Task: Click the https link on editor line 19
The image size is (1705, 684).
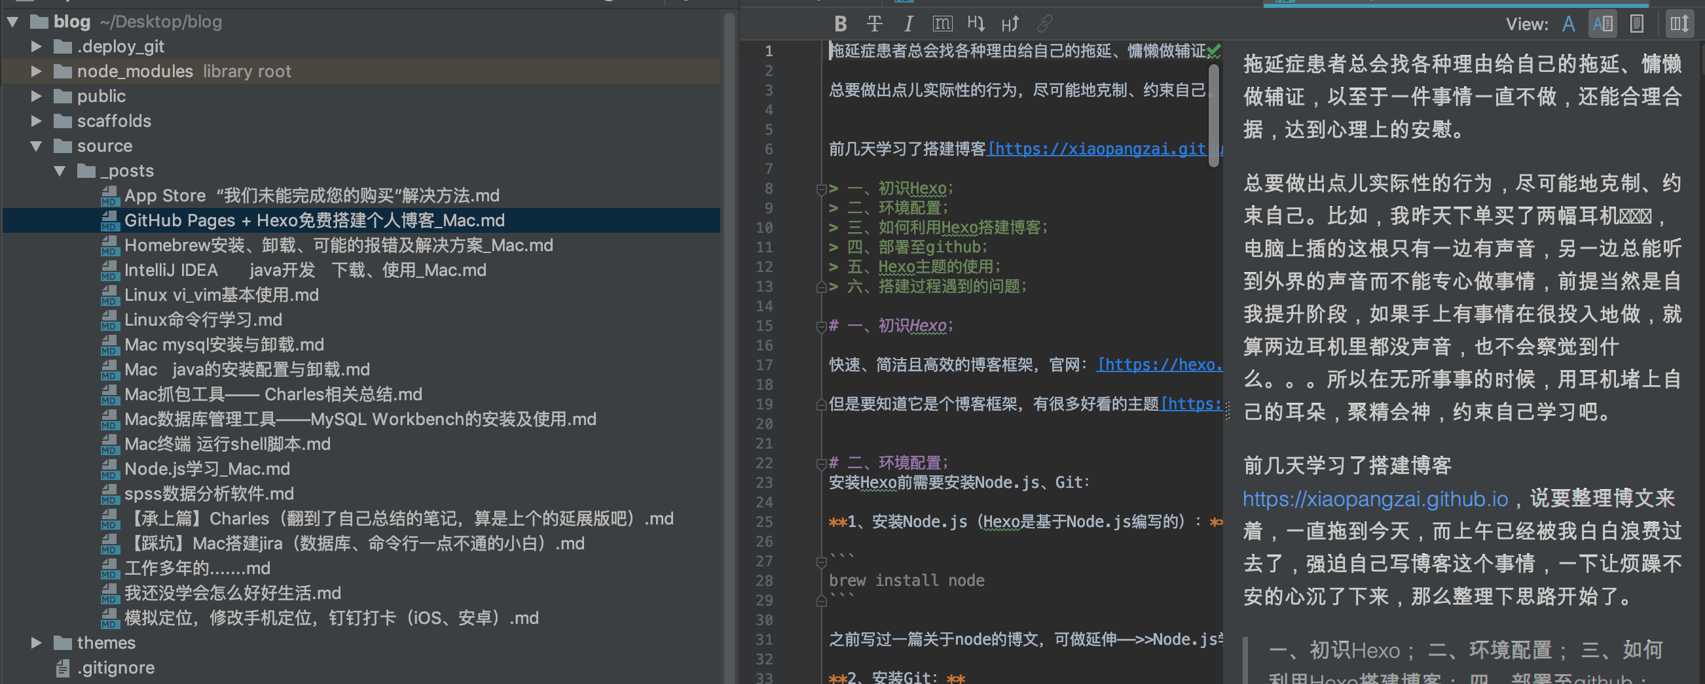Action: [x=1192, y=405]
